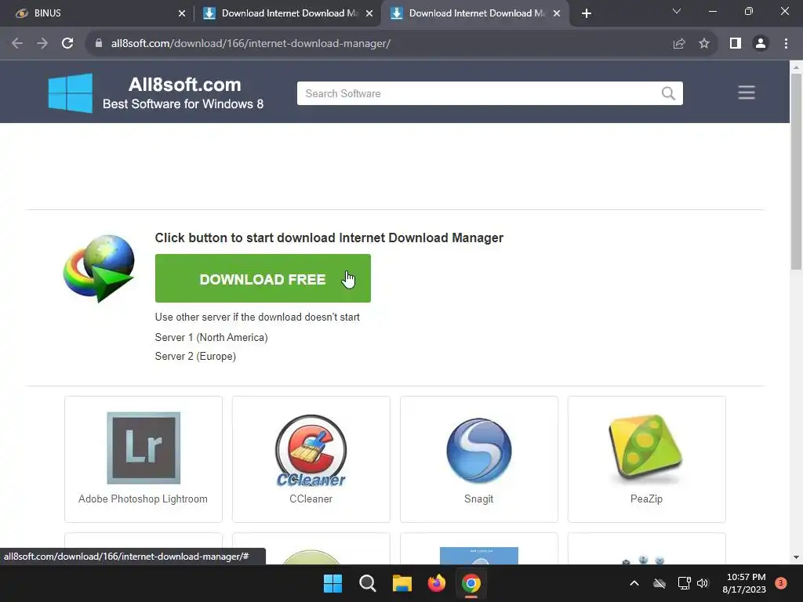The image size is (803, 602).
Task: Toggle the Chrome side panel icon
Action: pos(736,44)
